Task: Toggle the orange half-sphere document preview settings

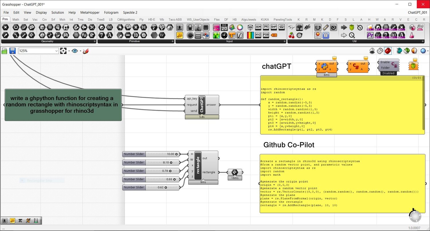Action: tap(414, 51)
